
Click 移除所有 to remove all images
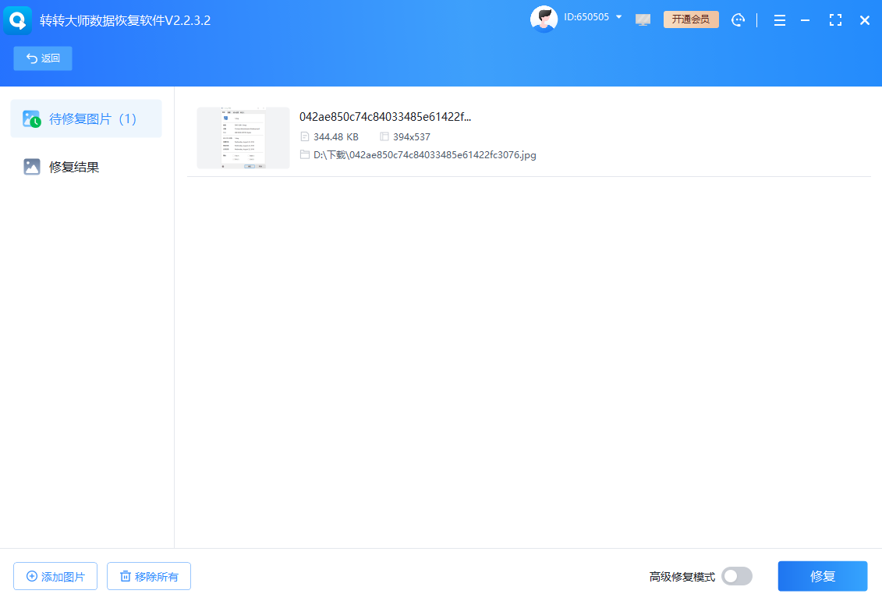[x=148, y=576]
